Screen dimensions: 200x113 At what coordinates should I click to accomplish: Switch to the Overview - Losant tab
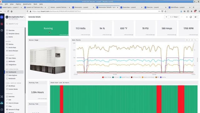coord(131,8)
